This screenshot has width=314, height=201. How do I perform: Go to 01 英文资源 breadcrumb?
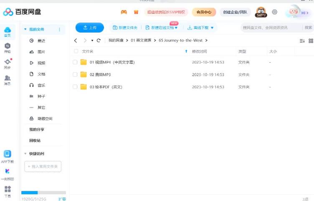pos(141,41)
